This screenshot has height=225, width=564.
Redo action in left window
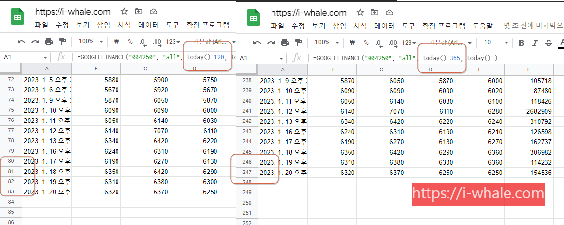pos(35,42)
